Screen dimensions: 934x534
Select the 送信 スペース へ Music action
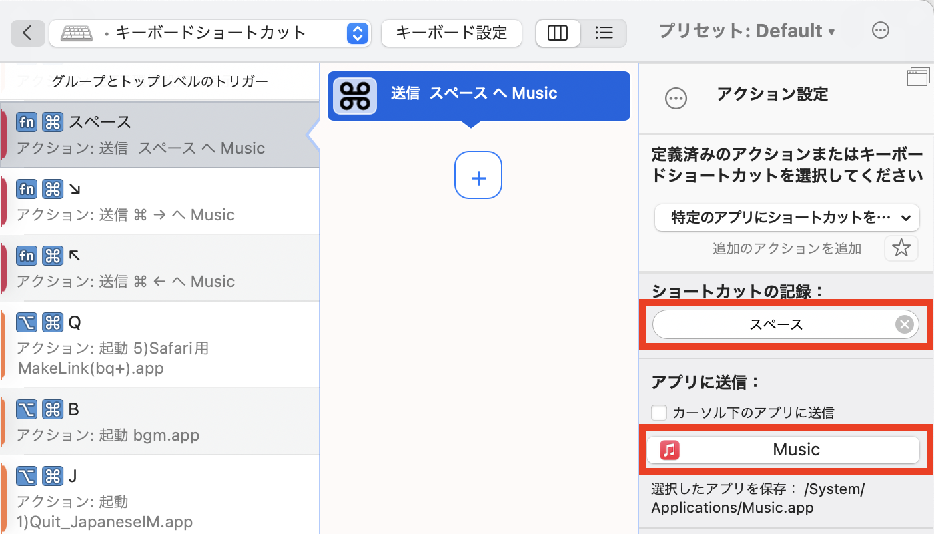[x=479, y=95]
